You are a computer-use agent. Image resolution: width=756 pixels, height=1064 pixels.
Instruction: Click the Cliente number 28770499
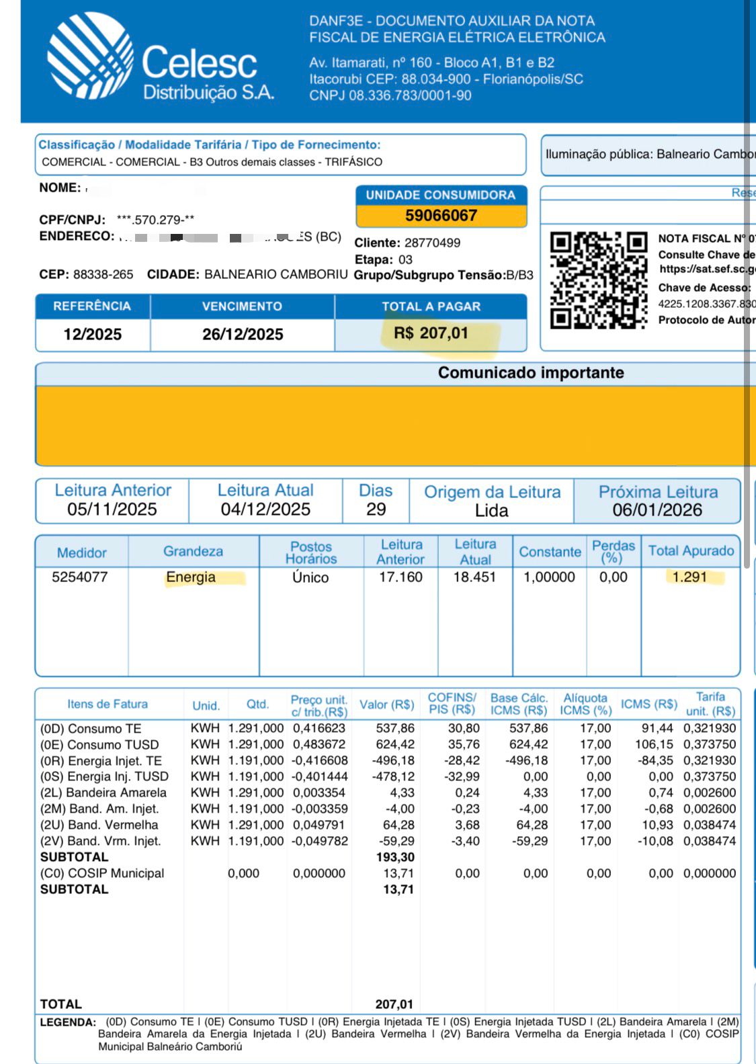pos(432,243)
